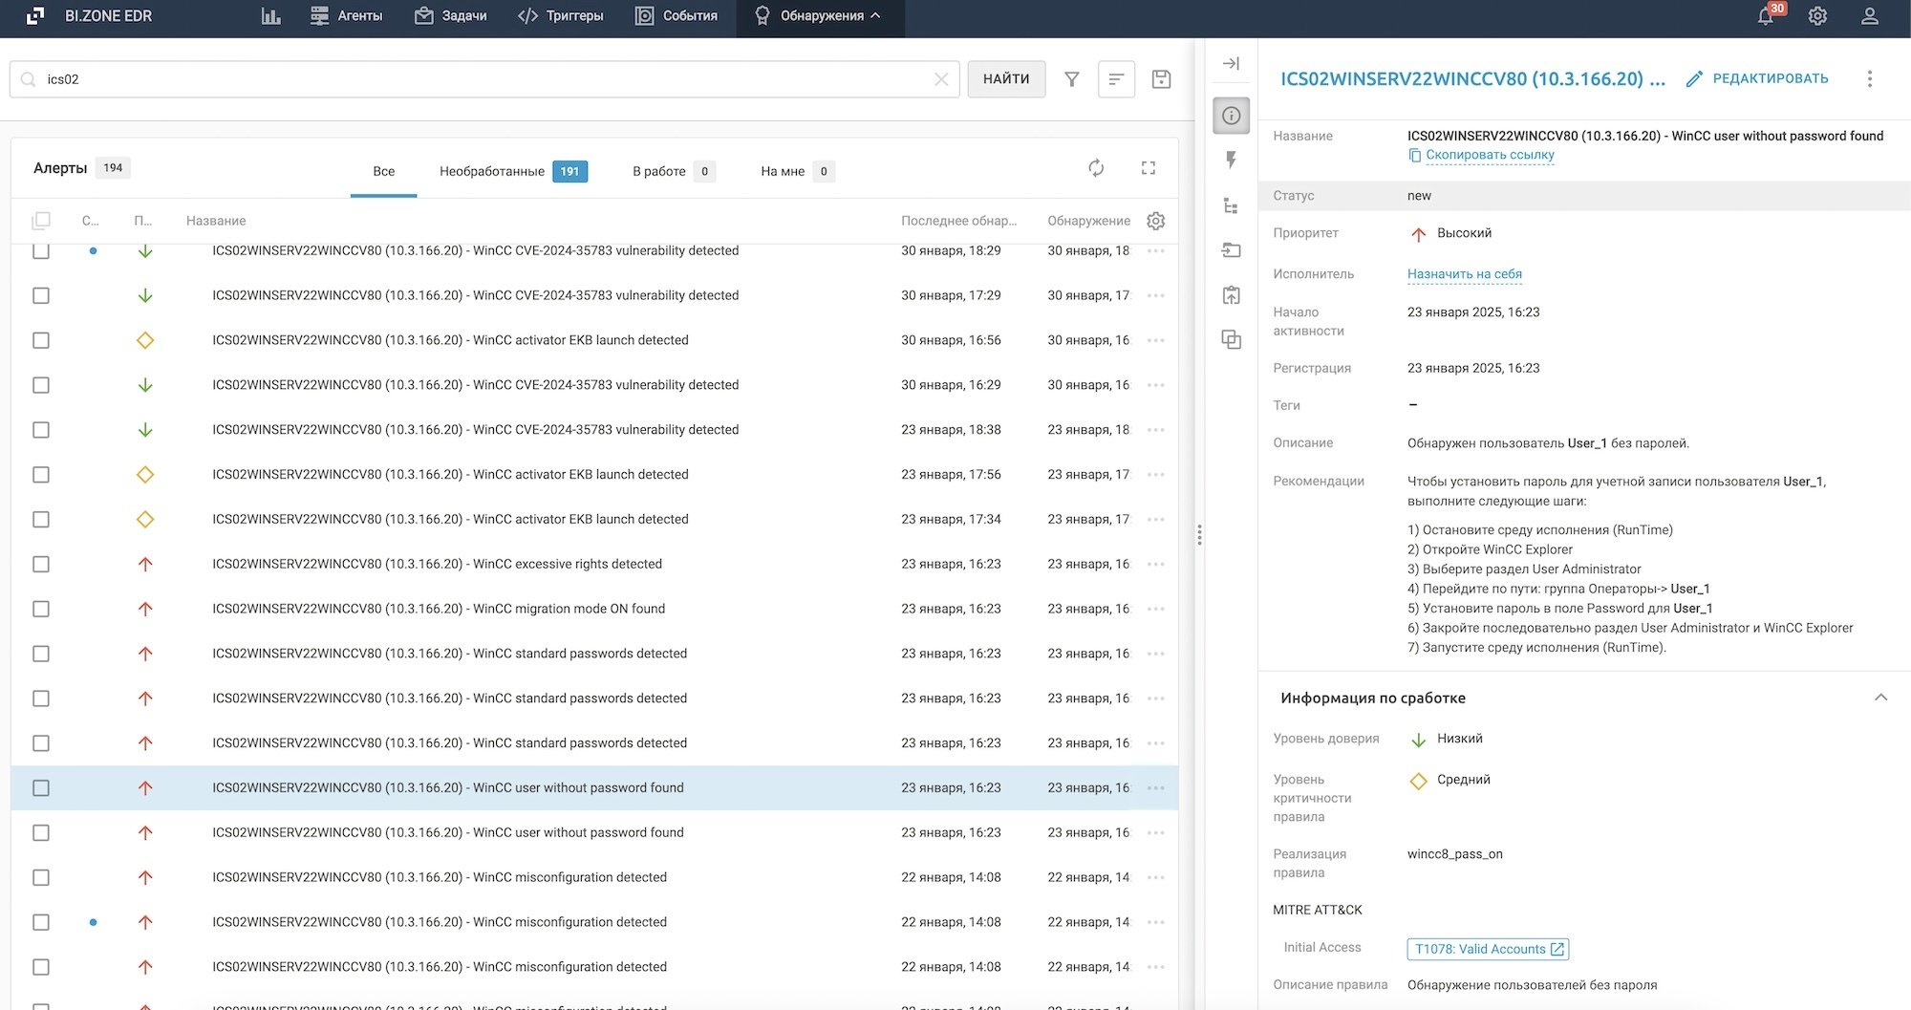Open the lightning bolt tab in side panel
This screenshot has height=1010, width=1911.
(1232, 161)
